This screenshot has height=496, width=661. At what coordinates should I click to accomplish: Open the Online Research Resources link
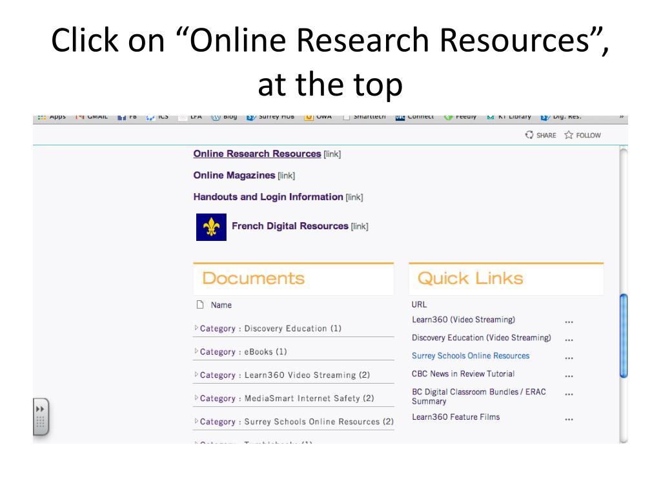[x=257, y=154]
